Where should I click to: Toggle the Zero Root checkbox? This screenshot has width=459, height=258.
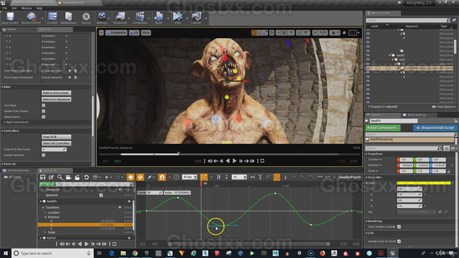coord(43,105)
